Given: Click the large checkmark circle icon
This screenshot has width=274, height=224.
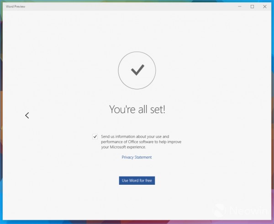Looking at the screenshot, I should pos(137,70).
